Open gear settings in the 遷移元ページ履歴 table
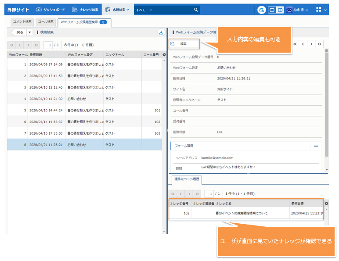339x261 pixels. pos(326,204)
